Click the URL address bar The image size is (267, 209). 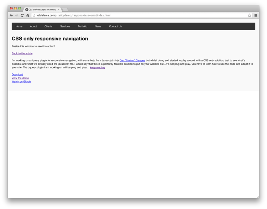point(139,15)
